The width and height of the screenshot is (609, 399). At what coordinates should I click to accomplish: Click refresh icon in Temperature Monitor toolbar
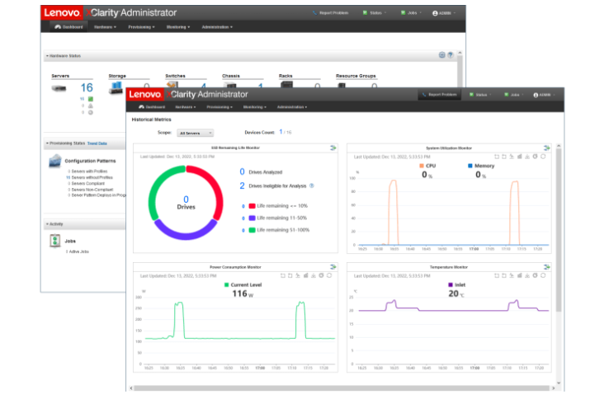(543, 275)
